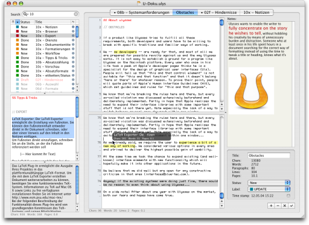Open the Label dropdown showing UPDATE
The width and height of the screenshot is (309, 225).
pyautogui.click(x=269, y=189)
